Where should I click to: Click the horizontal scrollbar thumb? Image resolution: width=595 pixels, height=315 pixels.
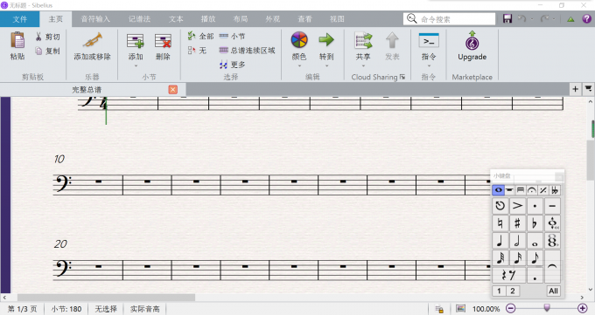[x=106, y=298]
